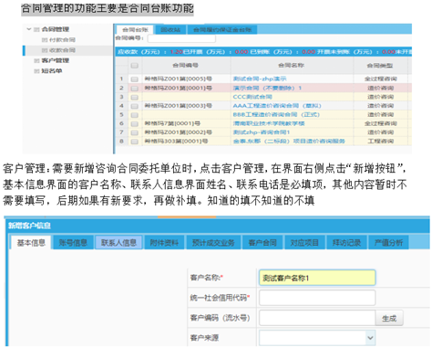Click the 工程咨询 type cell in row 8

(381, 142)
